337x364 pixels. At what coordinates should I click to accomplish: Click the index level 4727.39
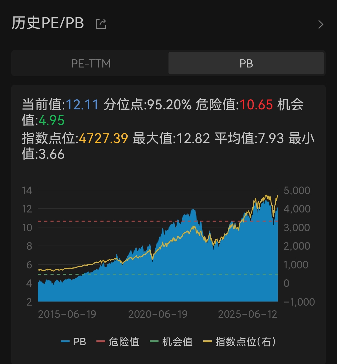click(103, 138)
